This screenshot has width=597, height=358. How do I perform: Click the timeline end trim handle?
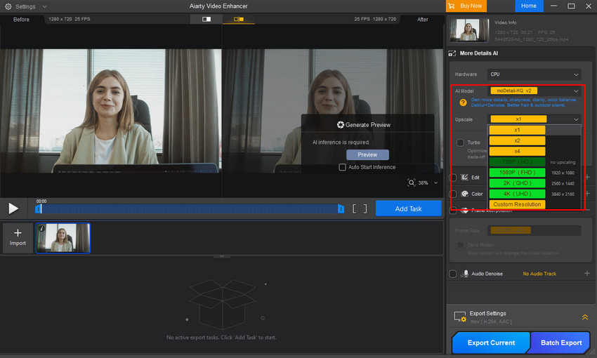pyautogui.click(x=341, y=209)
